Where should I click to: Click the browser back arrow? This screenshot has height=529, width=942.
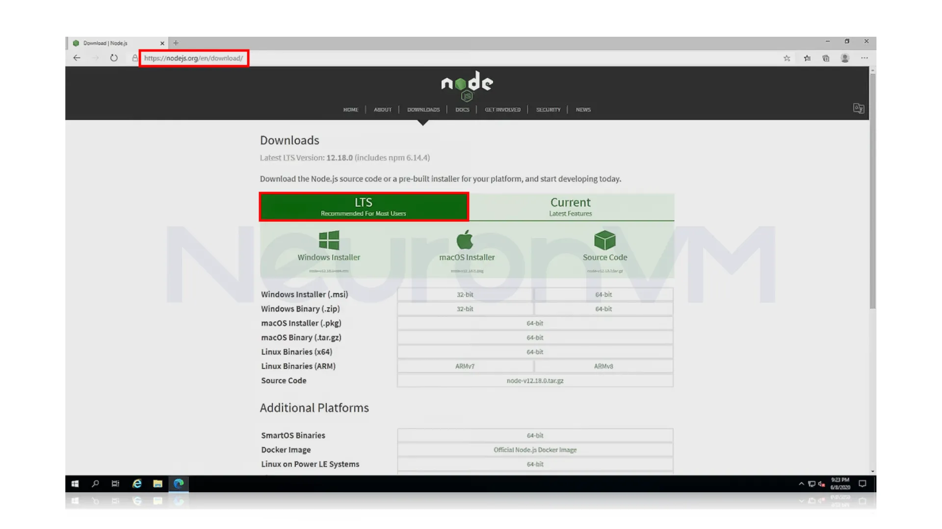point(77,58)
